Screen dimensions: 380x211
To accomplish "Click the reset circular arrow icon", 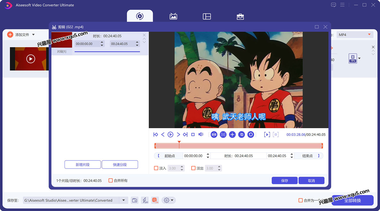I will tap(251, 135).
